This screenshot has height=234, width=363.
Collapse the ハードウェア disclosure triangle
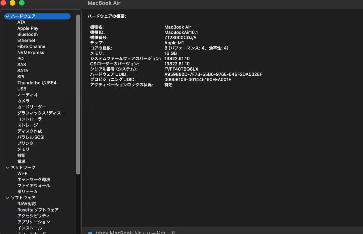(7, 16)
